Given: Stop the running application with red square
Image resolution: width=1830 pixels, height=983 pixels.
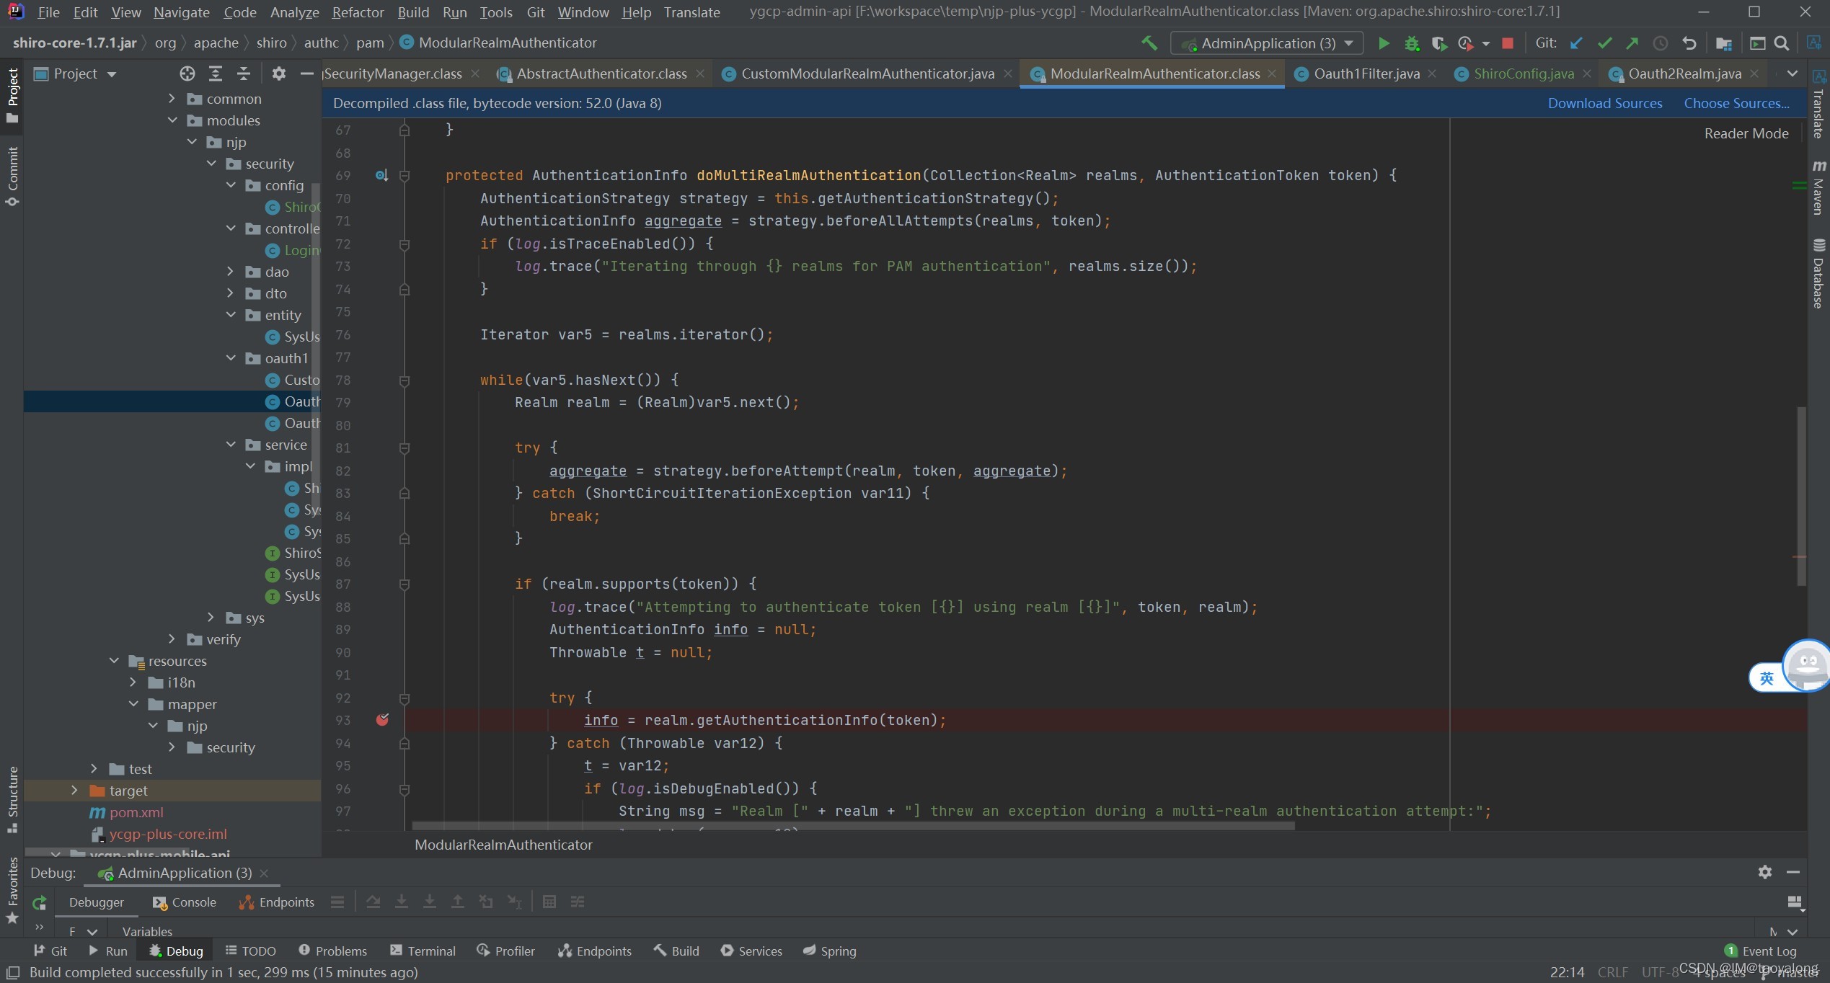Looking at the screenshot, I should click(1507, 43).
